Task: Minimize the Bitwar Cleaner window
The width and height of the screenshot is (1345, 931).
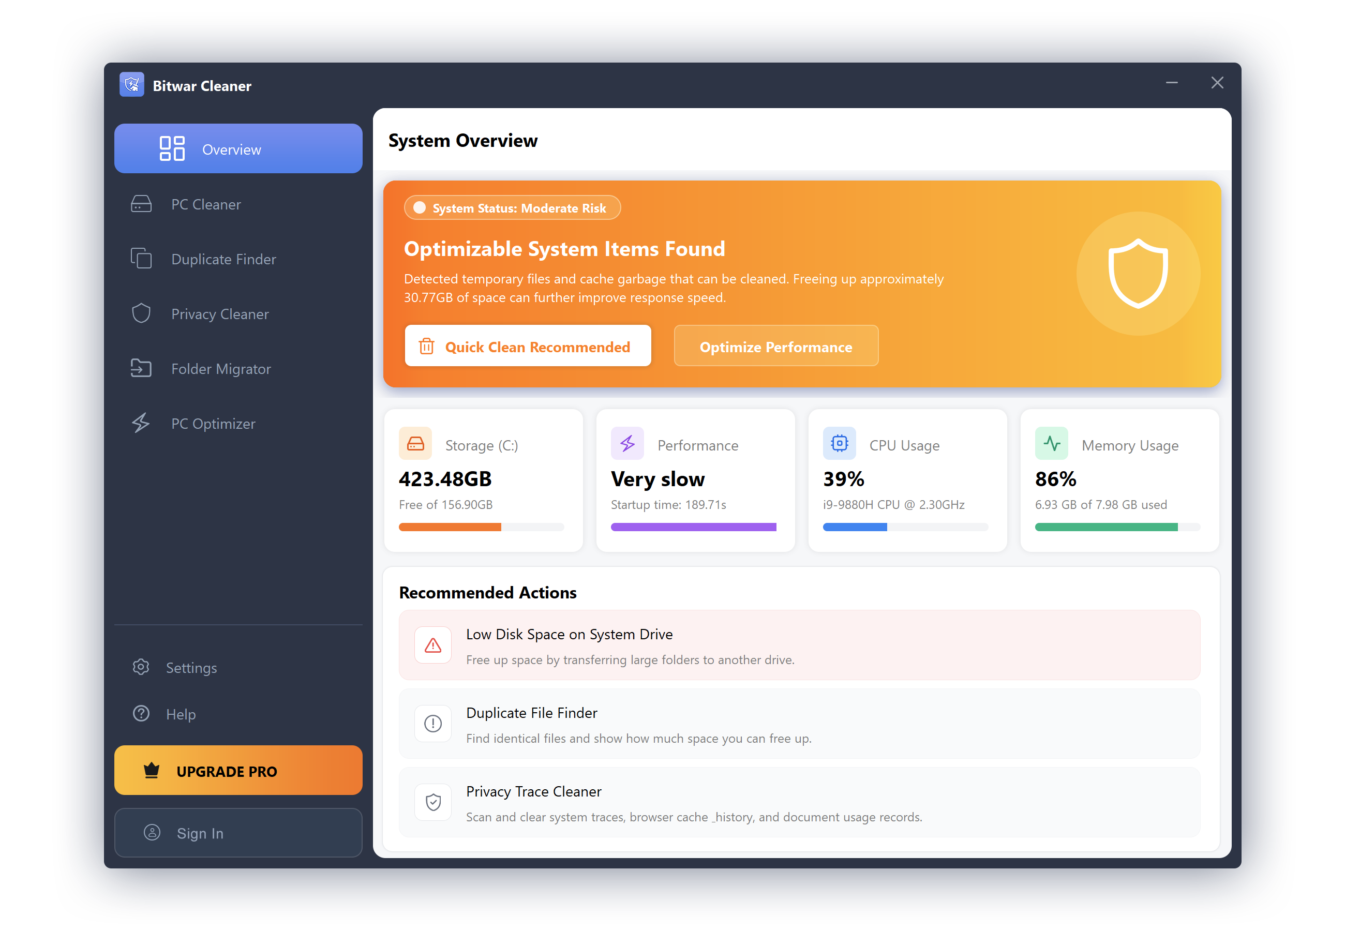Action: pos(1171,83)
